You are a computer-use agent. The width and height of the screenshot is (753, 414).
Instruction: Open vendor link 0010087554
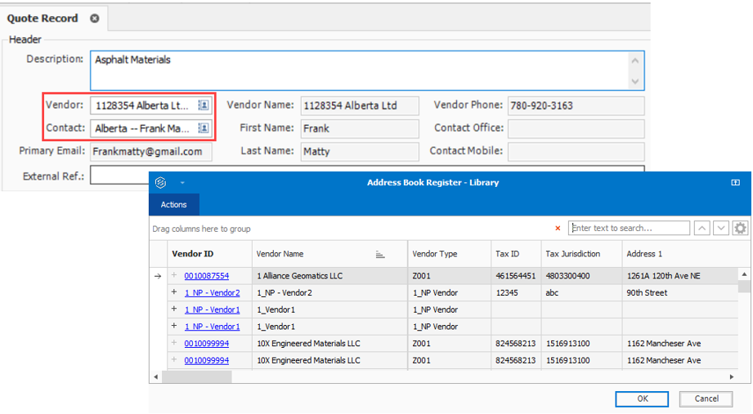206,276
